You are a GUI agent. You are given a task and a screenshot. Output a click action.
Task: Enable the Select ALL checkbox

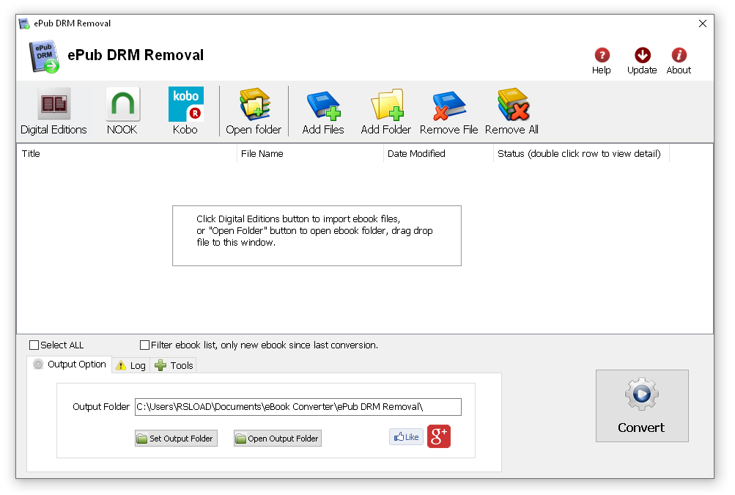[x=33, y=345]
